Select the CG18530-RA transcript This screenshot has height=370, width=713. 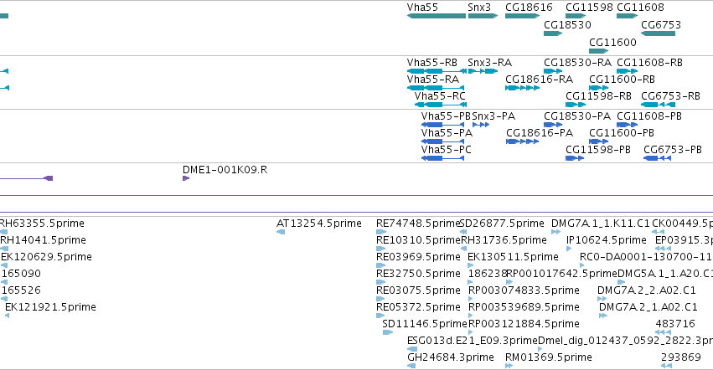coord(553,71)
